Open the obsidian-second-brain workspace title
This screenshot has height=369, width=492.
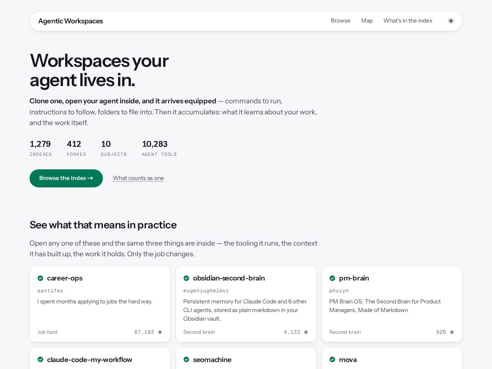229,278
